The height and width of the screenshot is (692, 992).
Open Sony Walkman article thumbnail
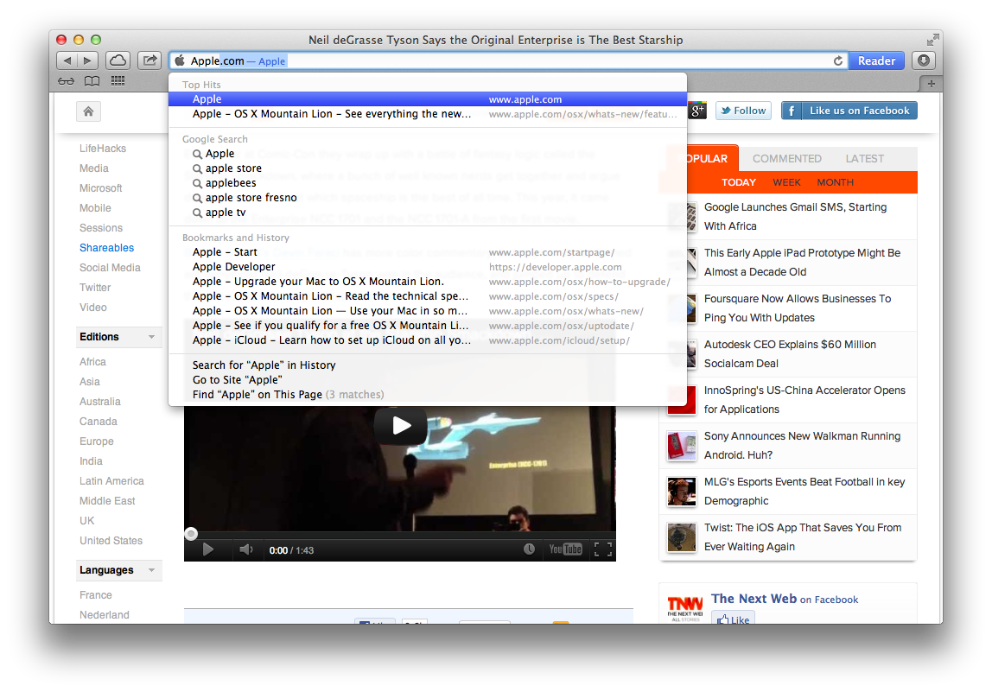click(x=682, y=445)
